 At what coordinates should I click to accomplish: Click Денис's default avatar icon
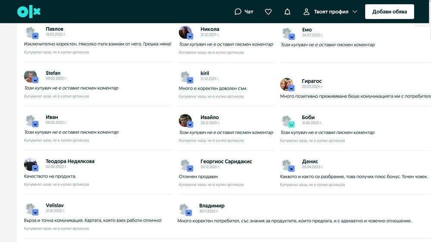coord(287,165)
